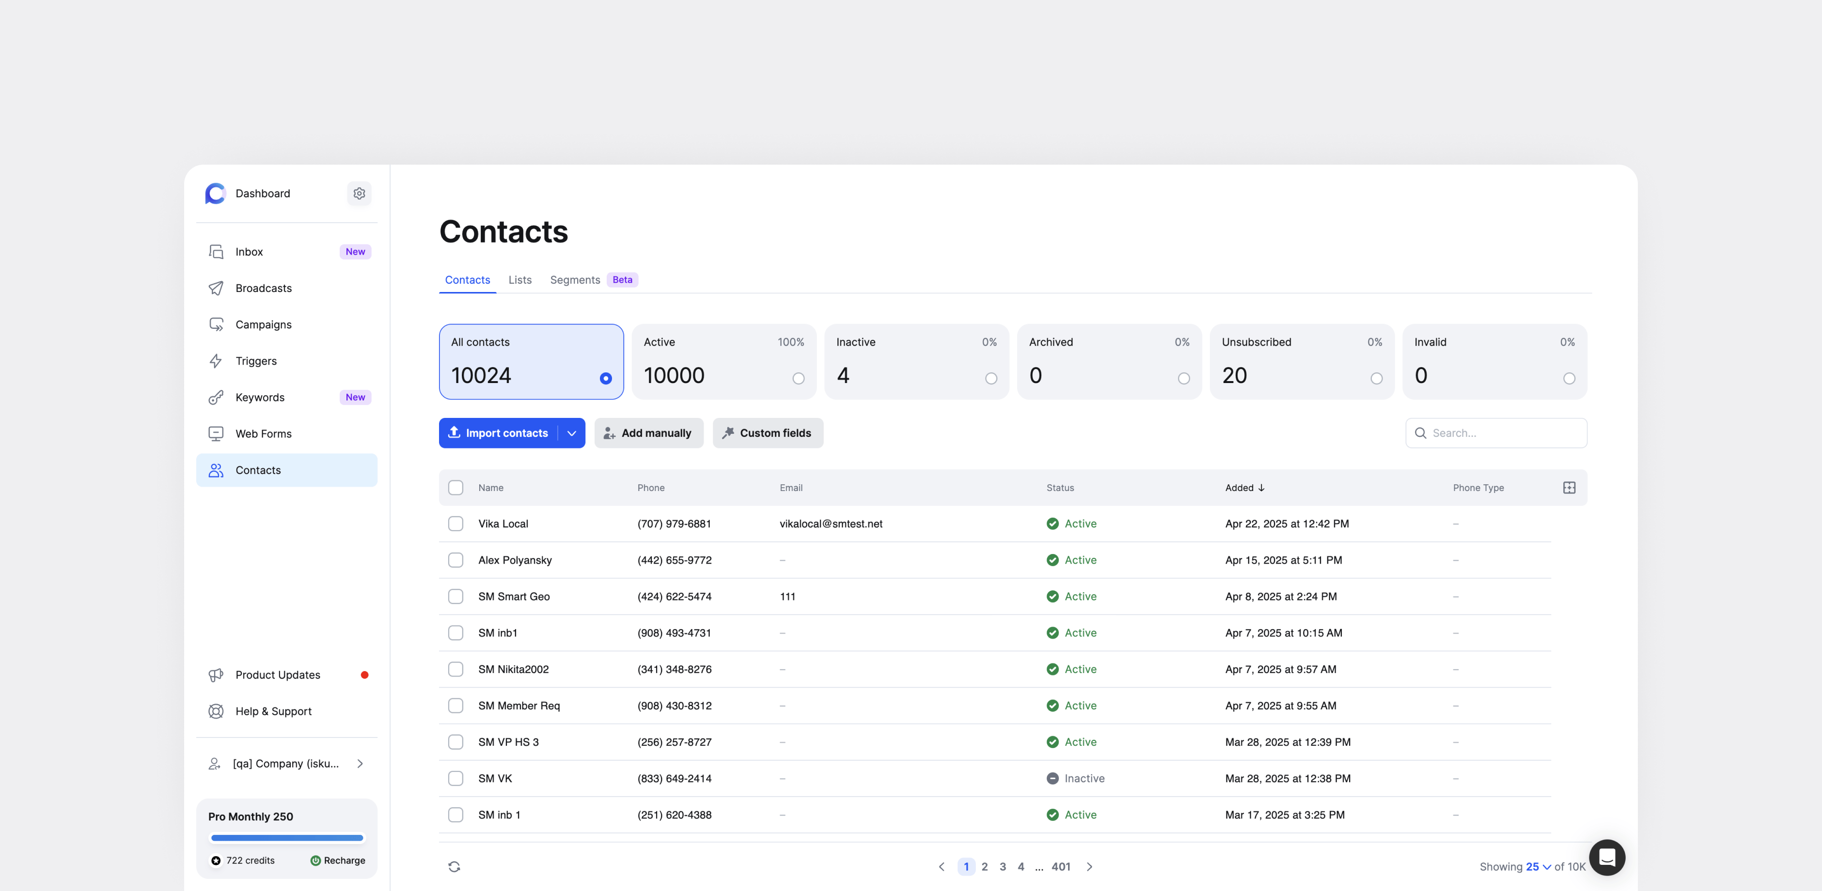The height and width of the screenshot is (891, 1822).
Task: Click phone (256) 257-8727
Action: [674, 742]
